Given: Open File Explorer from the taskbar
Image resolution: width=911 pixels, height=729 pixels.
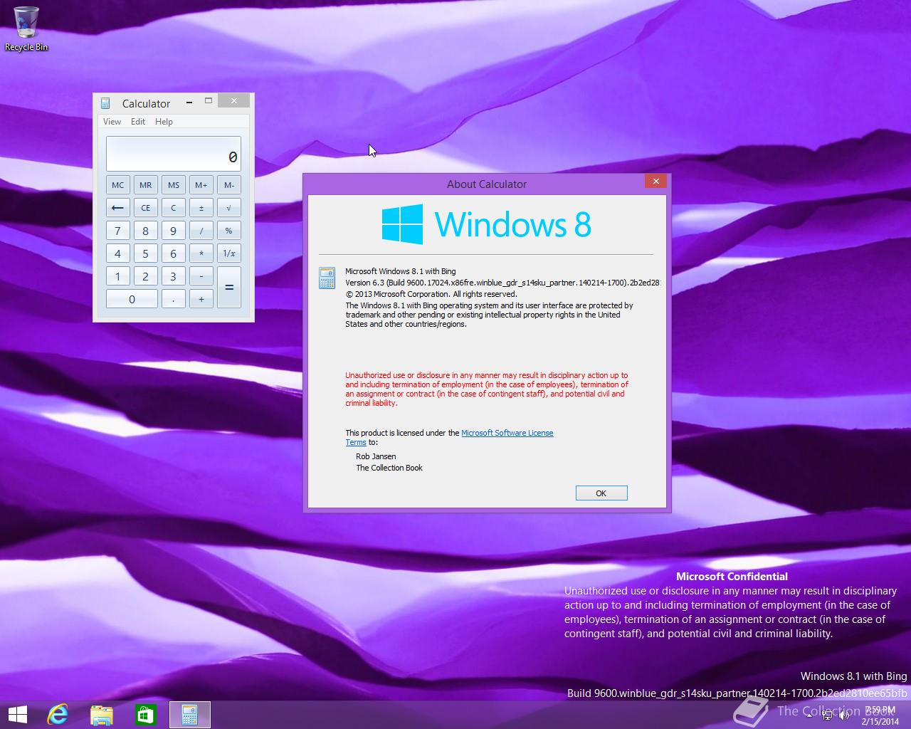Looking at the screenshot, I should tap(102, 714).
